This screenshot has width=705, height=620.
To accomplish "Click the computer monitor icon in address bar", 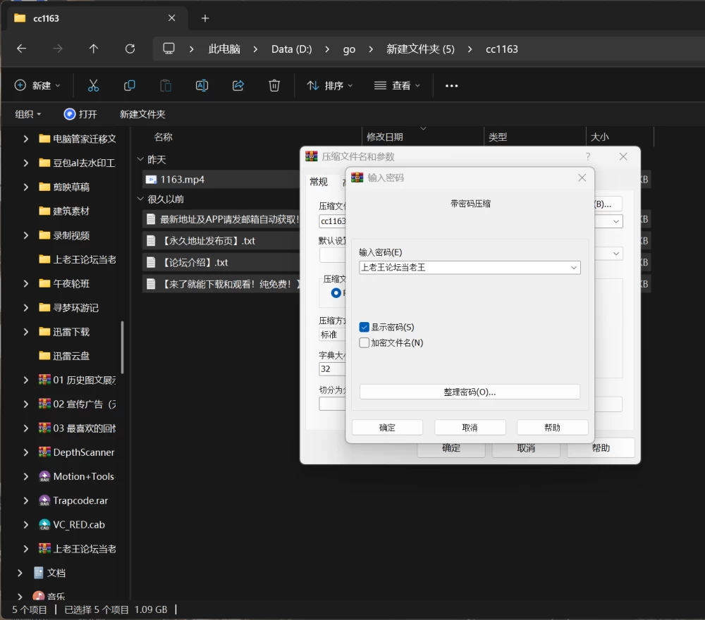I will coord(168,49).
